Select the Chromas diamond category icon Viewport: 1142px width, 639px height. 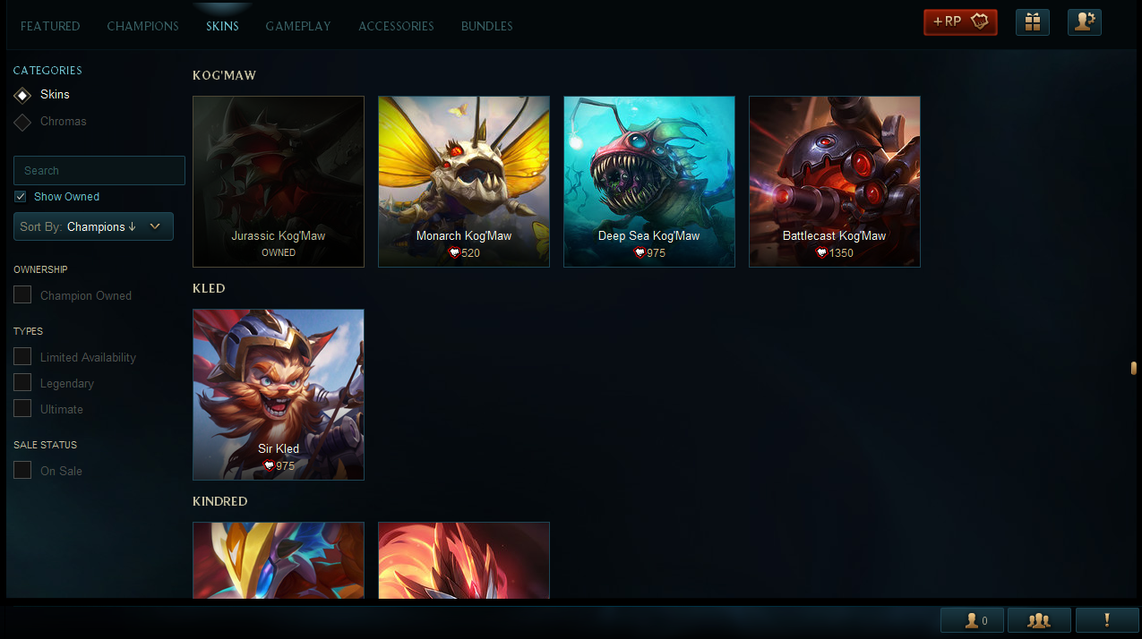[x=22, y=122]
